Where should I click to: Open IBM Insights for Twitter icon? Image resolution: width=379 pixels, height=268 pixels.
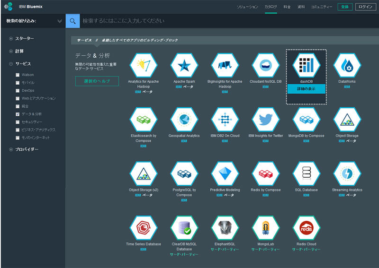[266, 120]
